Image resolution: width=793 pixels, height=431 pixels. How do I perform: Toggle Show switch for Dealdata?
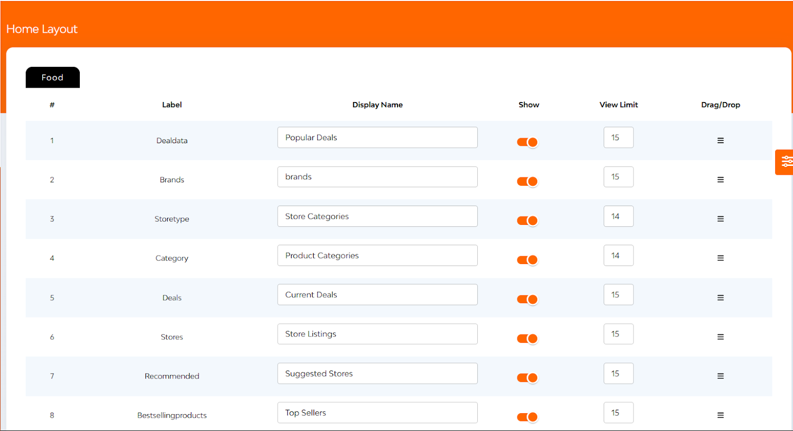tap(527, 142)
